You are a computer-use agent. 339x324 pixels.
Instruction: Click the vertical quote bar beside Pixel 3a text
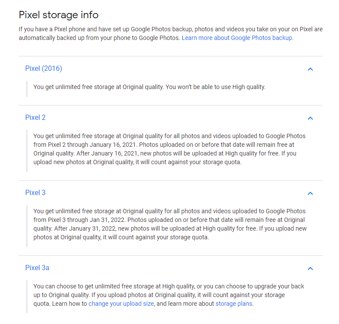coord(27,295)
